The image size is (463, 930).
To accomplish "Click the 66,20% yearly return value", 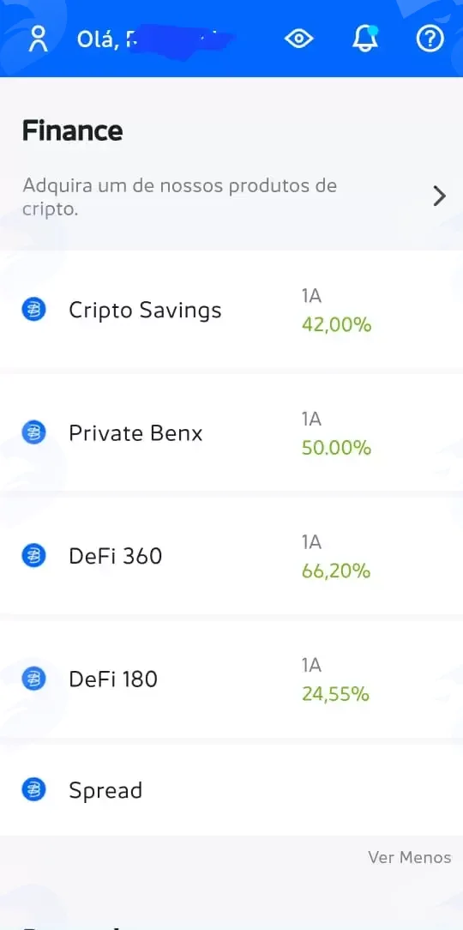I will 336,571.
